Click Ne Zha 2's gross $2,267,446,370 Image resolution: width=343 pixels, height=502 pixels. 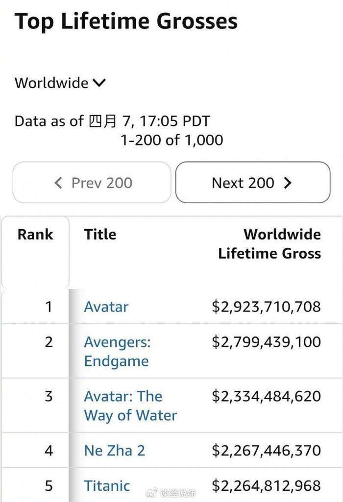coord(266,451)
